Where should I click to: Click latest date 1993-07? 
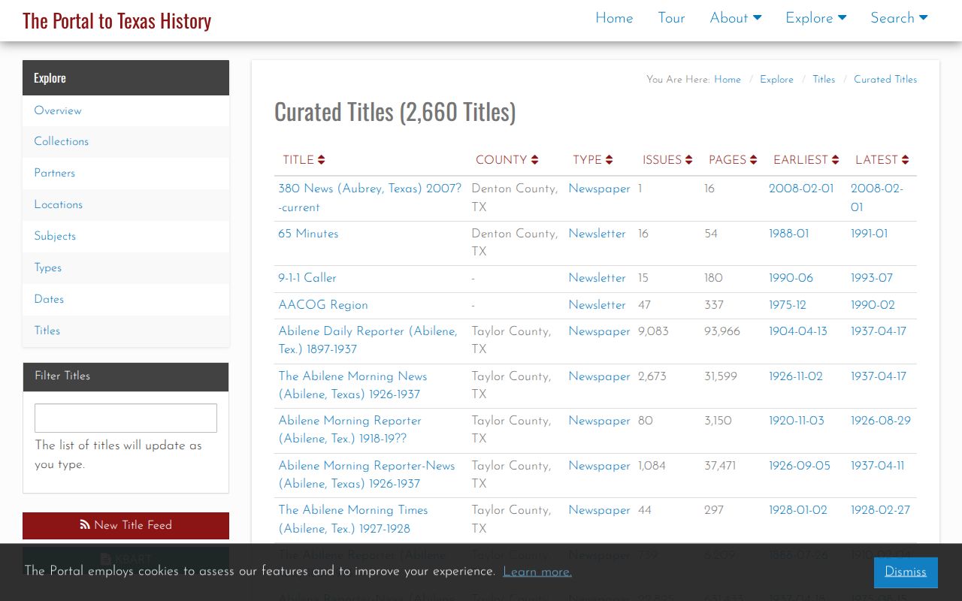(872, 278)
